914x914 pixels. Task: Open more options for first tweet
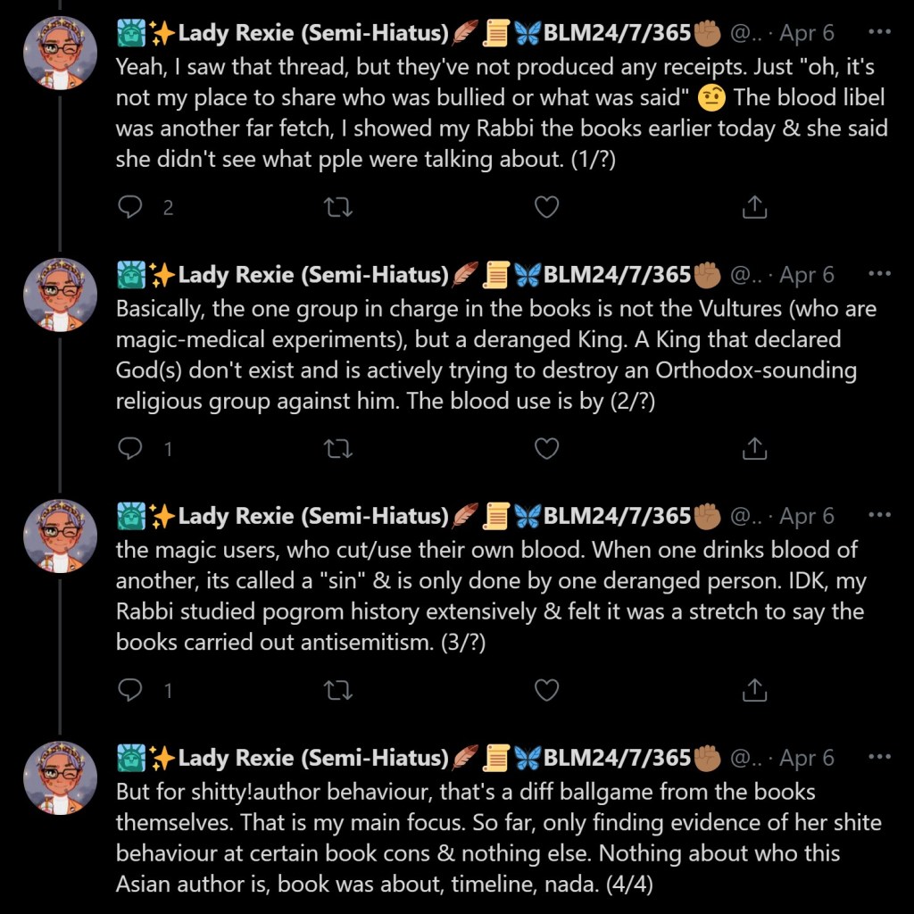point(879,33)
